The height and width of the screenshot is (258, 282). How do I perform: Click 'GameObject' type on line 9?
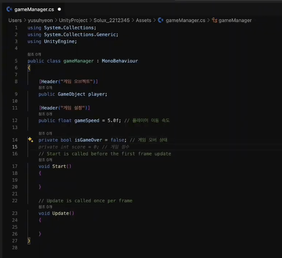pos(72,94)
